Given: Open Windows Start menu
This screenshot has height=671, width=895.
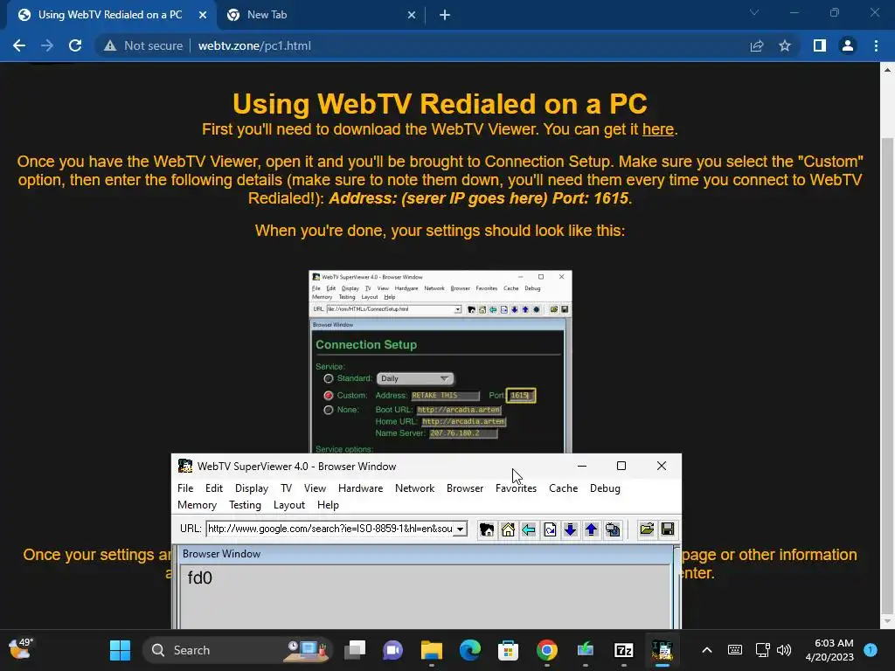Looking at the screenshot, I should [x=120, y=650].
